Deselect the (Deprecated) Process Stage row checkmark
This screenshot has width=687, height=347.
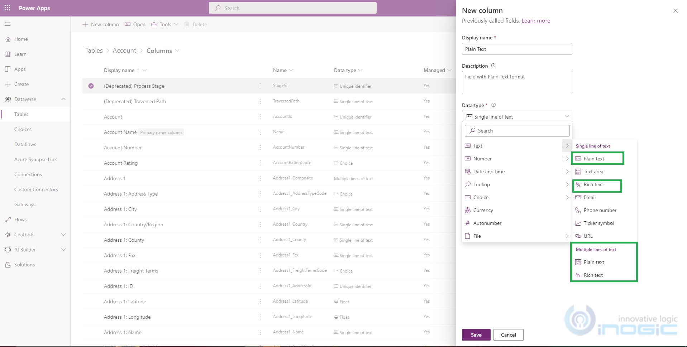click(91, 86)
